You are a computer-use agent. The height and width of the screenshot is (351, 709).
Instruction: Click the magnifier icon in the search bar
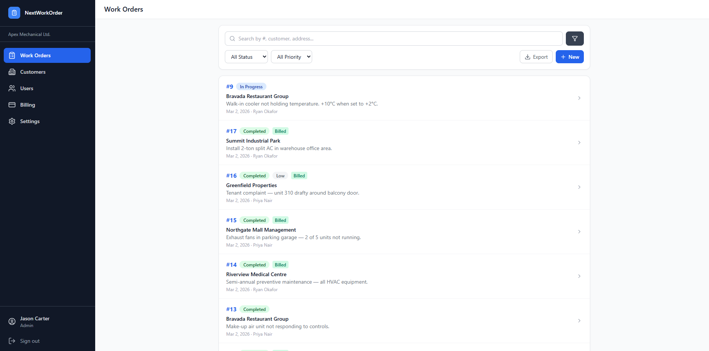pos(232,39)
